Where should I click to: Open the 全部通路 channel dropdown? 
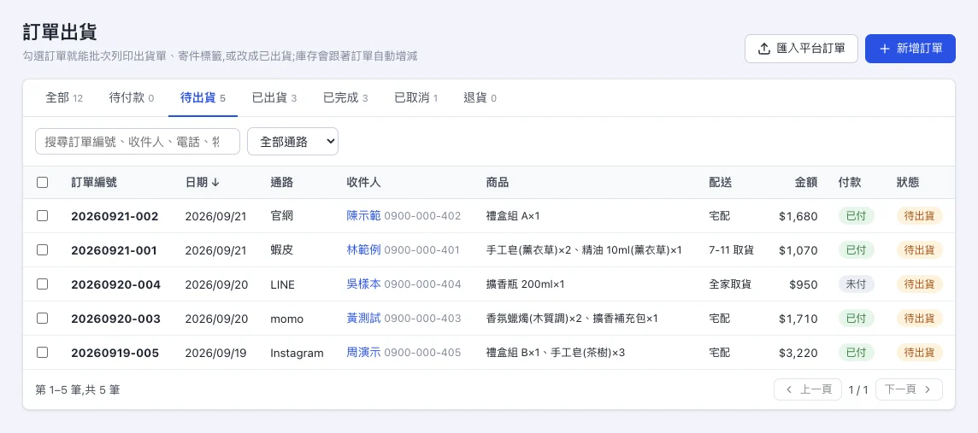(x=292, y=142)
